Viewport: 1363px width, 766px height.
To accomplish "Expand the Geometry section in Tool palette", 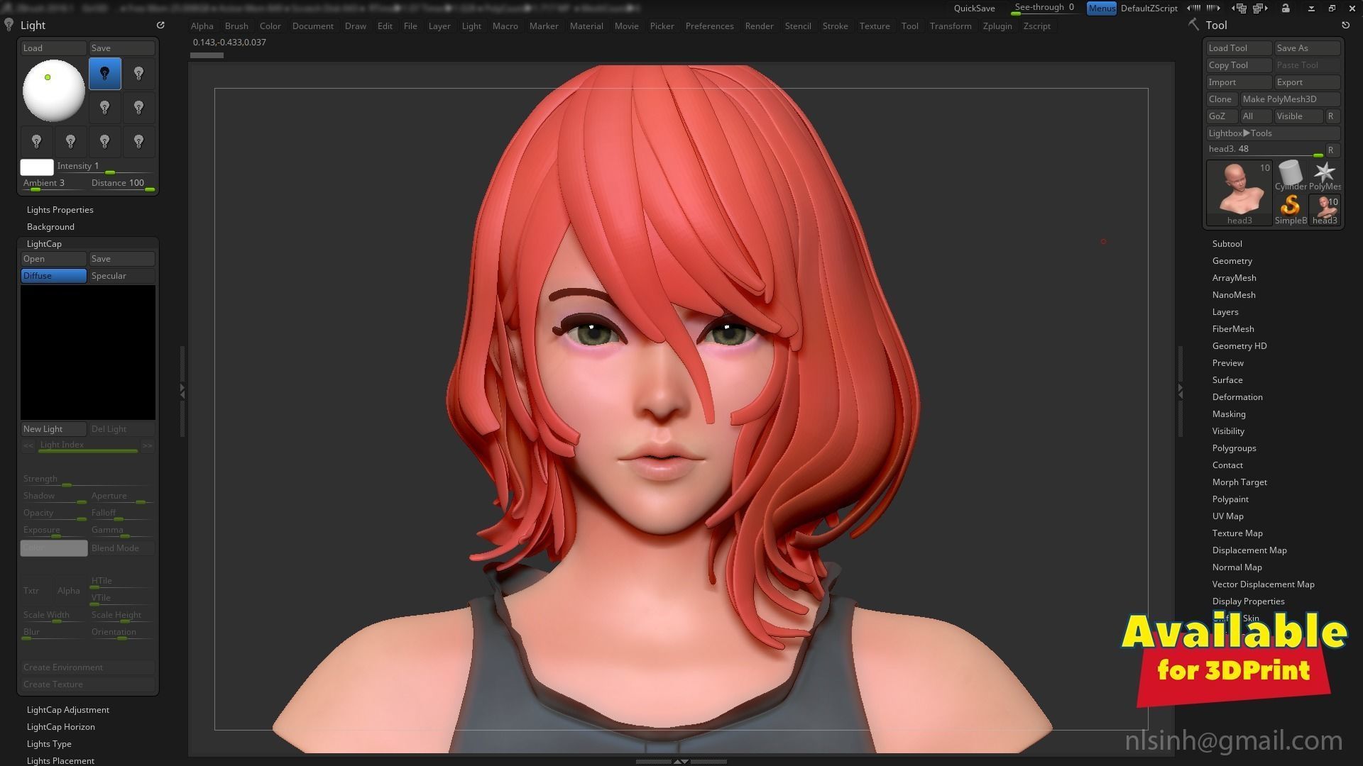I will point(1232,261).
